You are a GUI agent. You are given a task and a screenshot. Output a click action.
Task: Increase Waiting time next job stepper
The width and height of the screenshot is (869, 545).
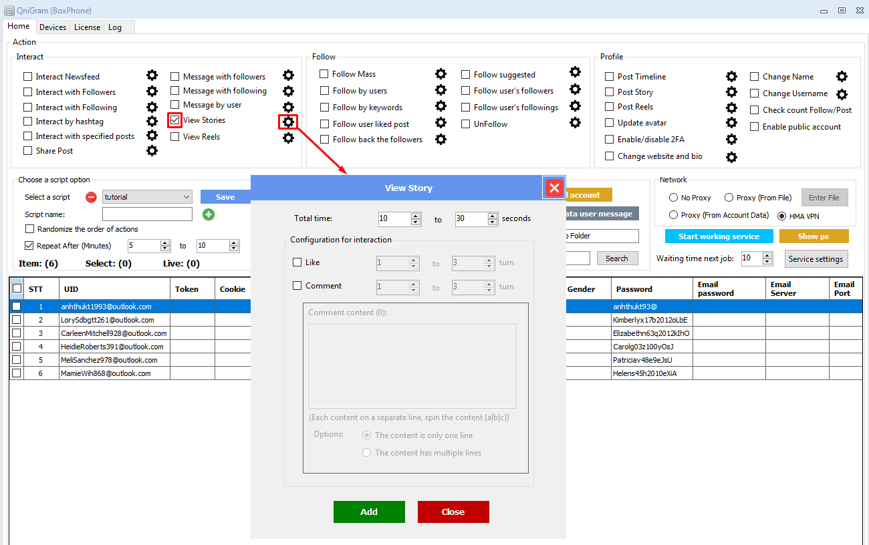767,255
